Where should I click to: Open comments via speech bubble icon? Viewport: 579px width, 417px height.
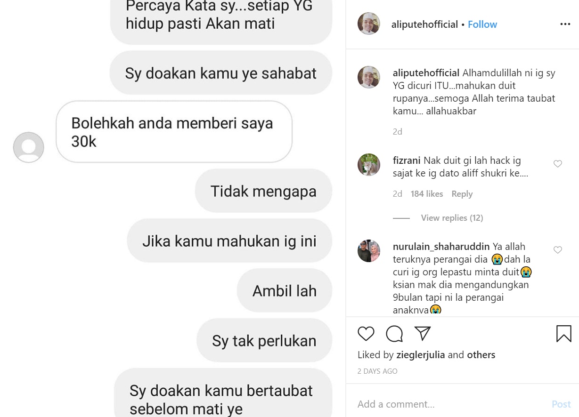click(x=394, y=334)
